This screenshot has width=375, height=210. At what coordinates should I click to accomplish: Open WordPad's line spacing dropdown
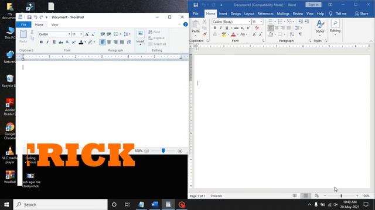tap(127, 34)
